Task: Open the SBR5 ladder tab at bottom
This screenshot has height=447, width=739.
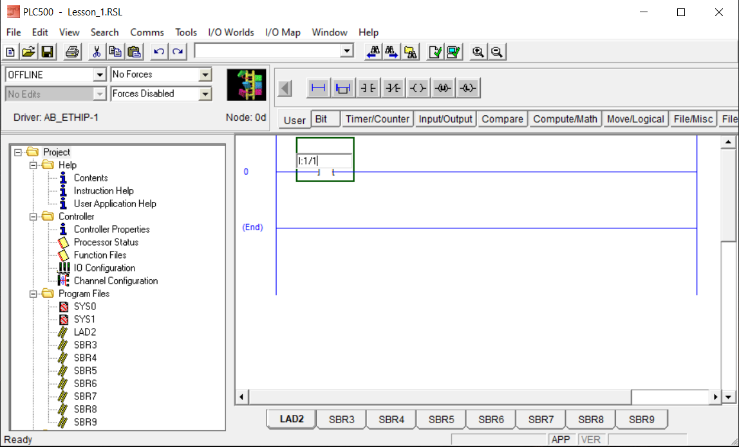Action: (441, 419)
